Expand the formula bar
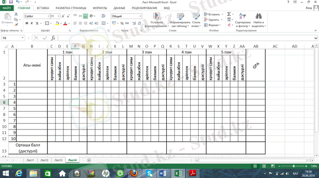The image size is (319, 178). coord(315,38)
